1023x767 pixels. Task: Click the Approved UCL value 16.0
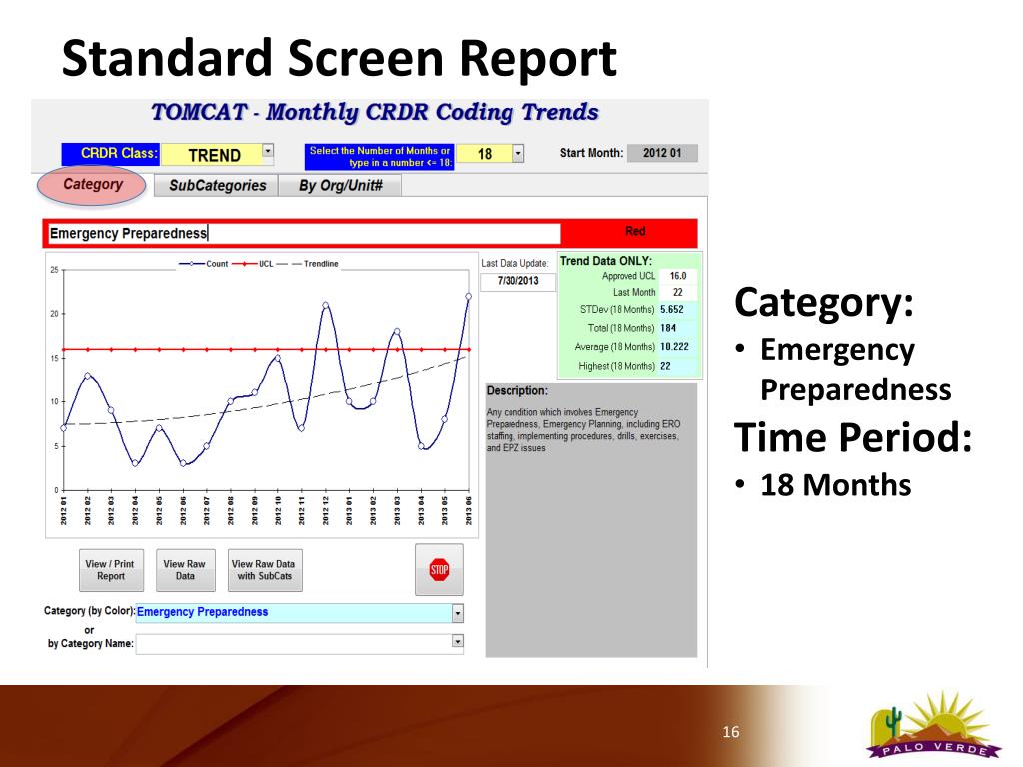click(x=678, y=276)
